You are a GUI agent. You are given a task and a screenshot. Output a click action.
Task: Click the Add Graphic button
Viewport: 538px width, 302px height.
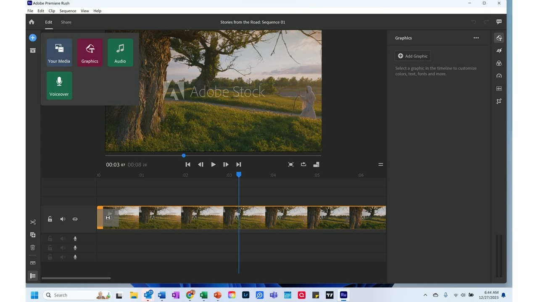click(413, 56)
